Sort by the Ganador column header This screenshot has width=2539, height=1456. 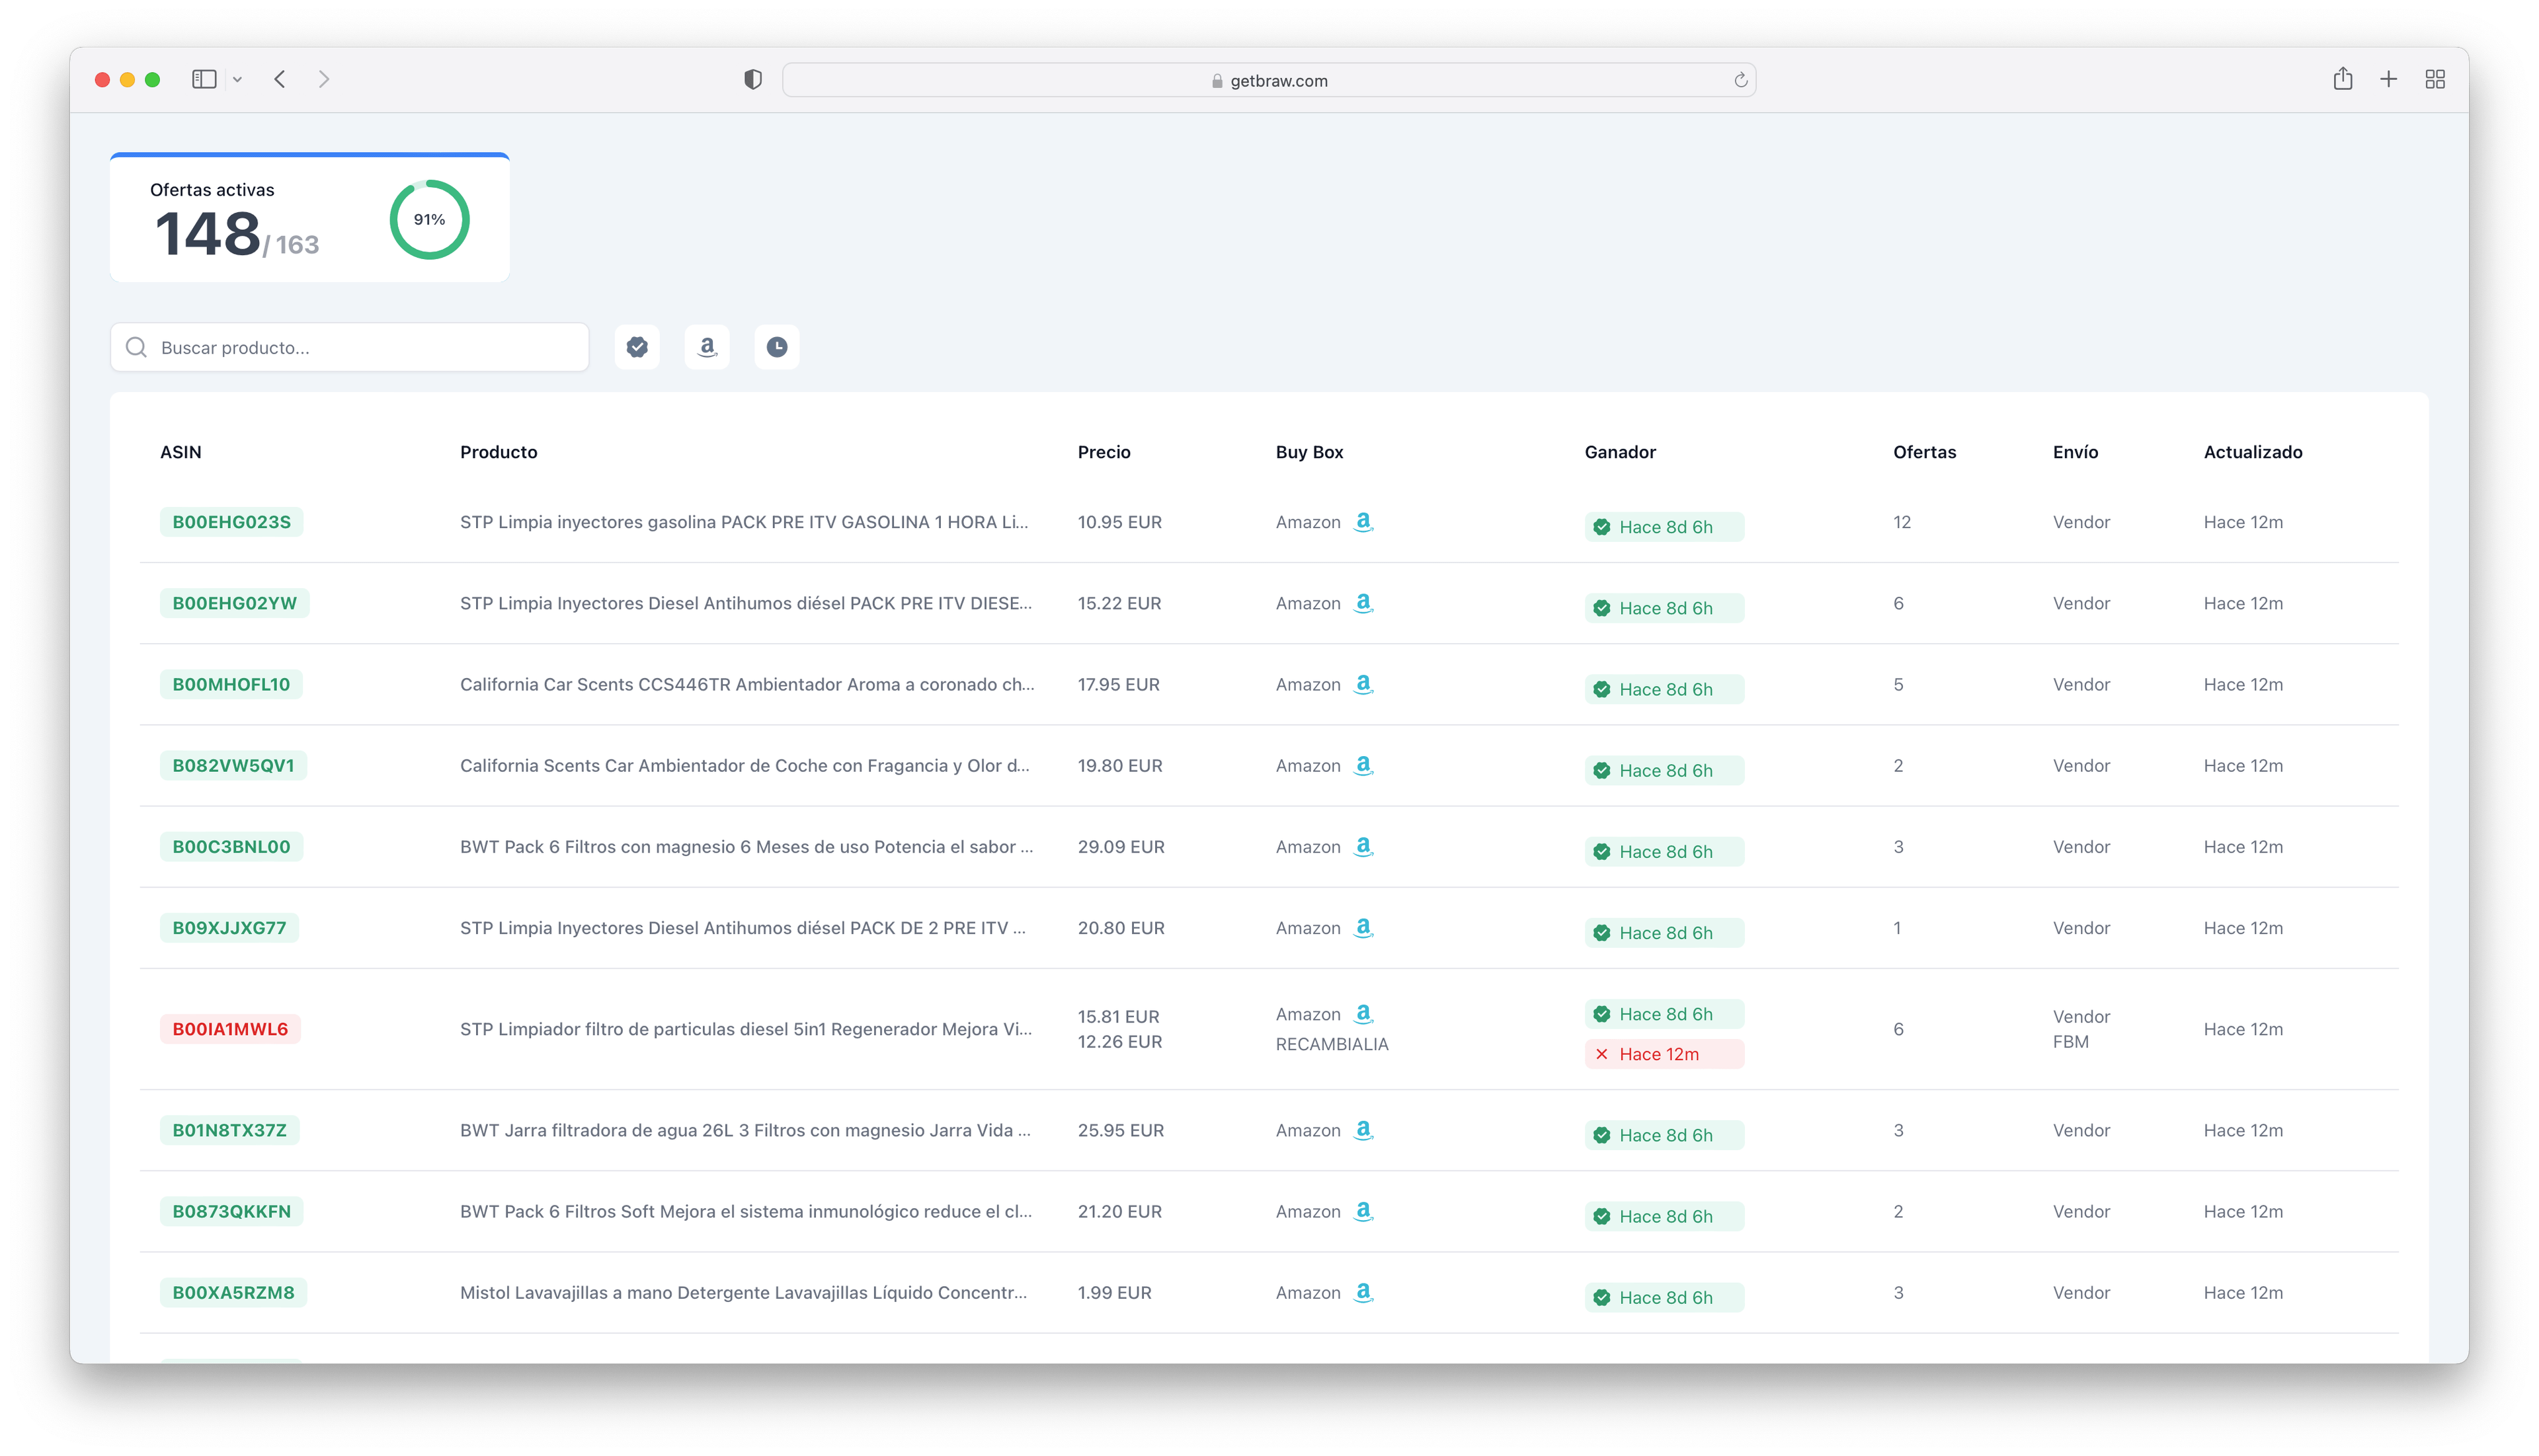point(1620,452)
